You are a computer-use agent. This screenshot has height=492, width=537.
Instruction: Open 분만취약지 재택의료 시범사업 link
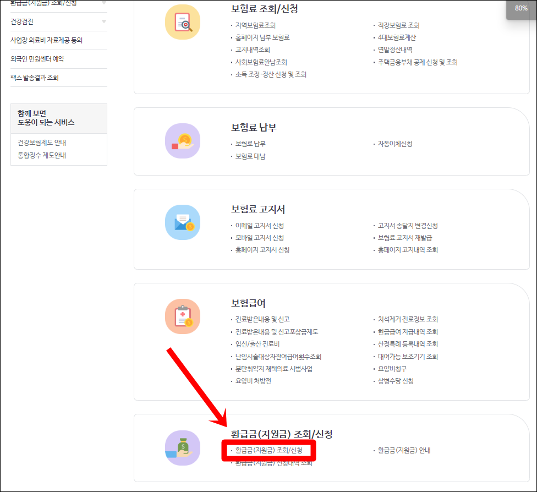coord(274,369)
